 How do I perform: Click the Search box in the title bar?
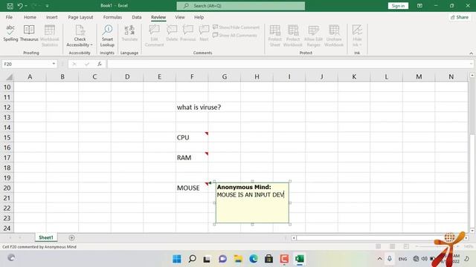[x=241, y=6]
